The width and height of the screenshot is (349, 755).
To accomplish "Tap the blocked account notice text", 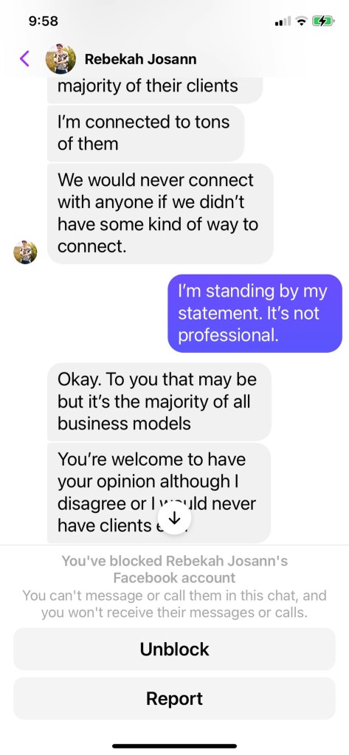I will coord(174,569).
